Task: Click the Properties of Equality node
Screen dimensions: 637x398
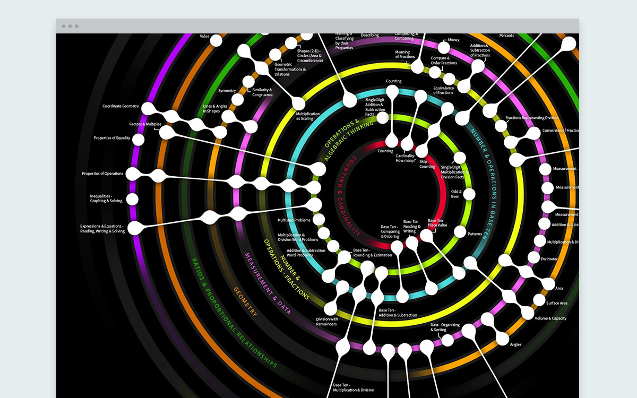Action: (138, 140)
